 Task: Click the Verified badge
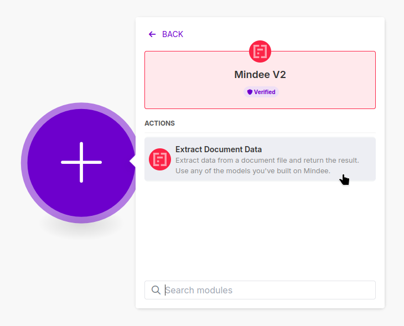(x=261, y=92)
